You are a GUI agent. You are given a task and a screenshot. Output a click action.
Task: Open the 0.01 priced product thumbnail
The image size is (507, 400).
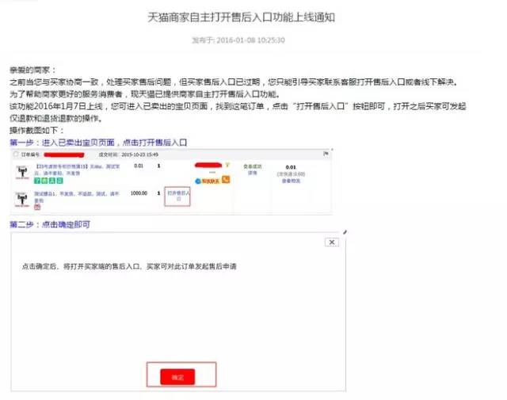tap(22, 172)
